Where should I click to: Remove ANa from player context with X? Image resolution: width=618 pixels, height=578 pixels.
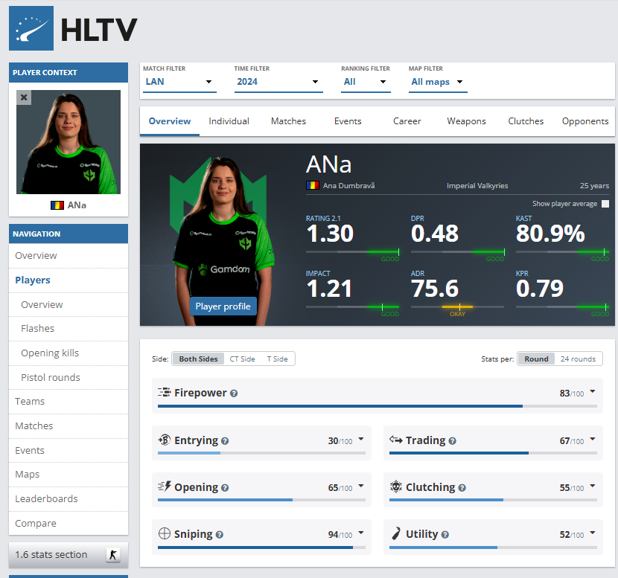(x=24, y=97)
